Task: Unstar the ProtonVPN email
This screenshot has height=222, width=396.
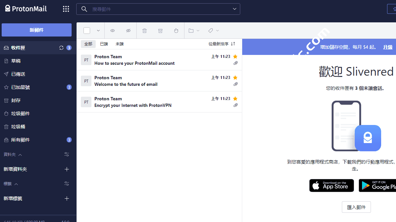Action: point(235,99)
